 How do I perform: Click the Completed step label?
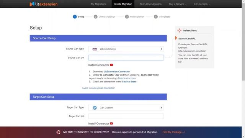click(165, 16)
